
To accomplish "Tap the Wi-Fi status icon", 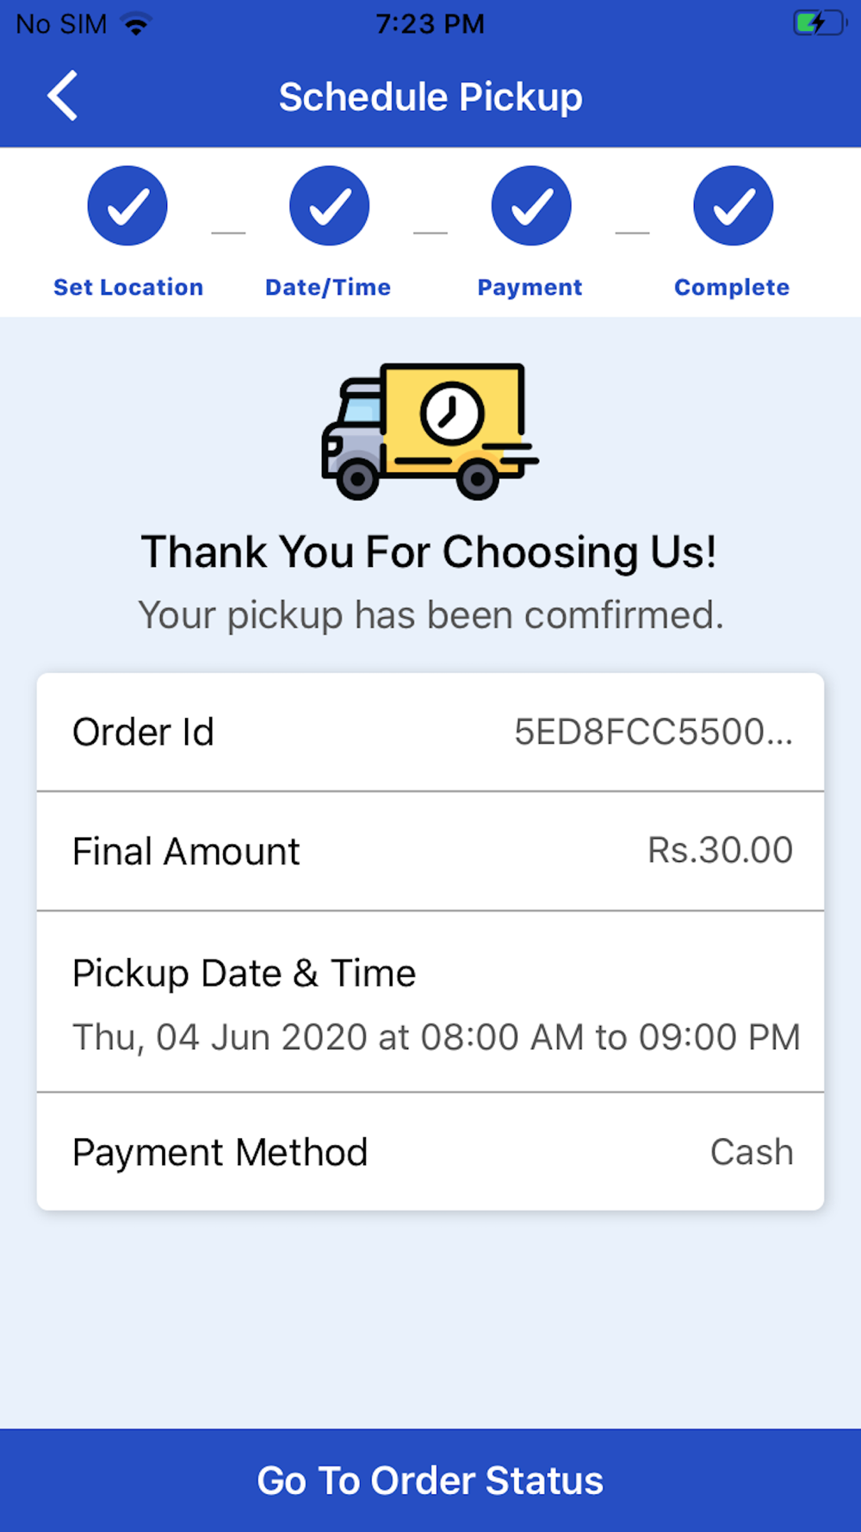I will click(x=136, y=24).
